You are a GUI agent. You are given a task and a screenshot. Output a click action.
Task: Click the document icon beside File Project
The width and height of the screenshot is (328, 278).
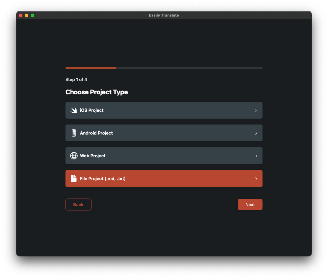click(74, 179)
